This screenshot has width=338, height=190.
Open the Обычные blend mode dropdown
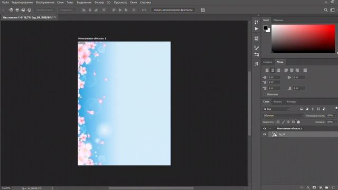pyautogui.click(x=283, y=116)
